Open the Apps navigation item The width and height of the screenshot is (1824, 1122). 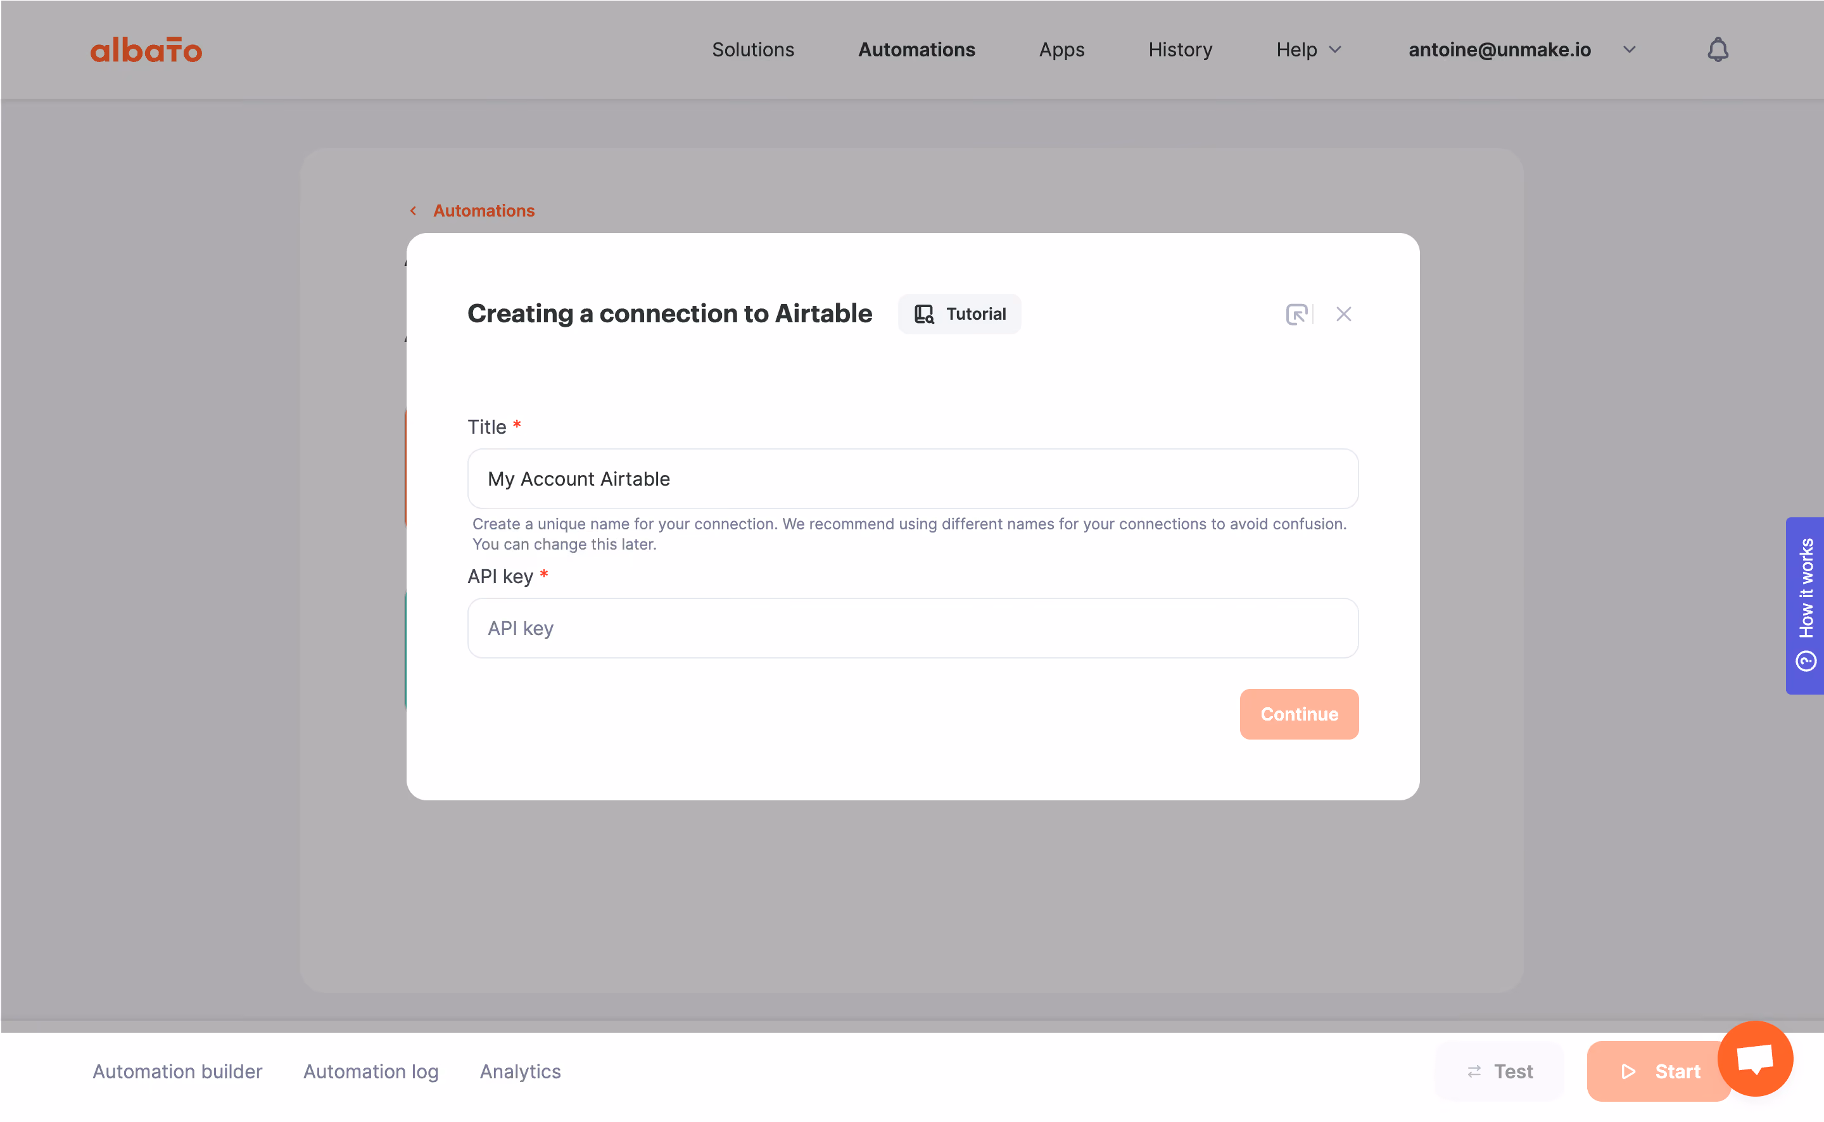click(x=1061, y=50)
